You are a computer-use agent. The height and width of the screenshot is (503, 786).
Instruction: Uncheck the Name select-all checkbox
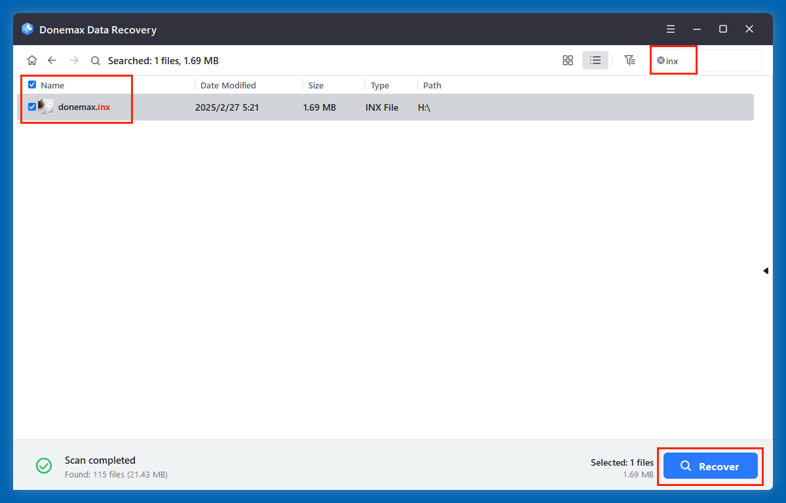click(31, 84)
